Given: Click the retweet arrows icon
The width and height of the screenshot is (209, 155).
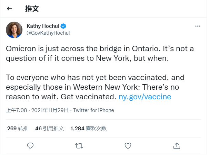Looking at the screenshot, I should point(79,145).
